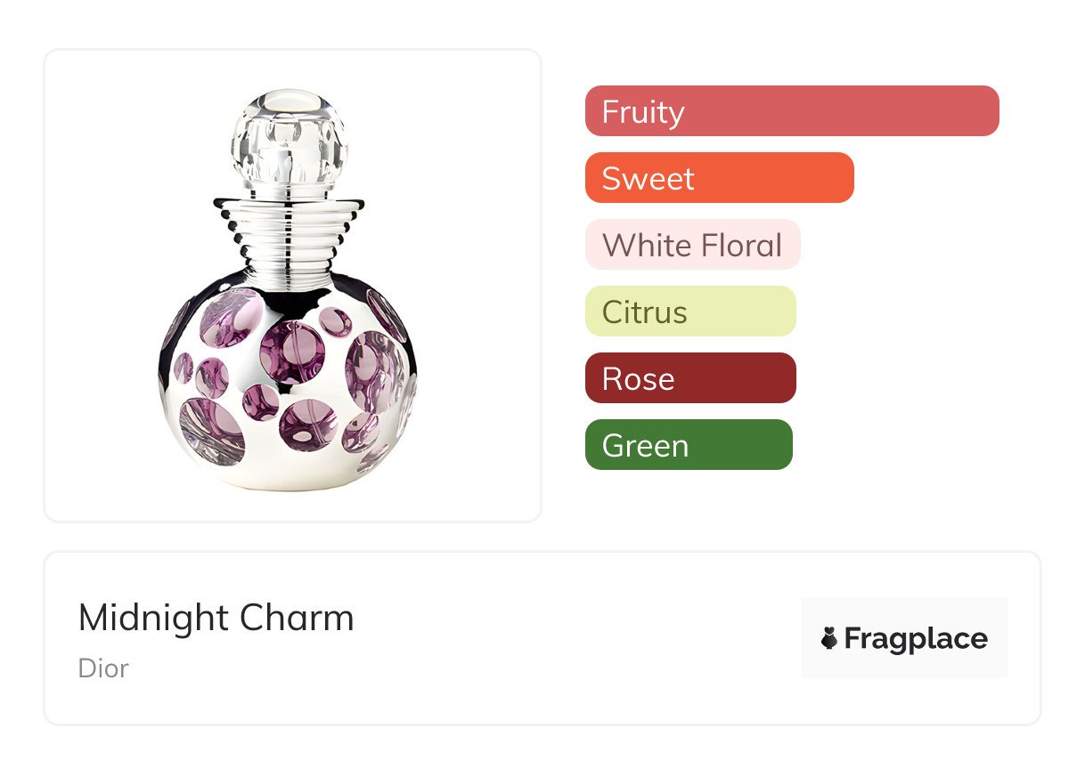Follow the Dior brand link
Viewport: 1085px width, 769px height.
(x=103, y=668)
